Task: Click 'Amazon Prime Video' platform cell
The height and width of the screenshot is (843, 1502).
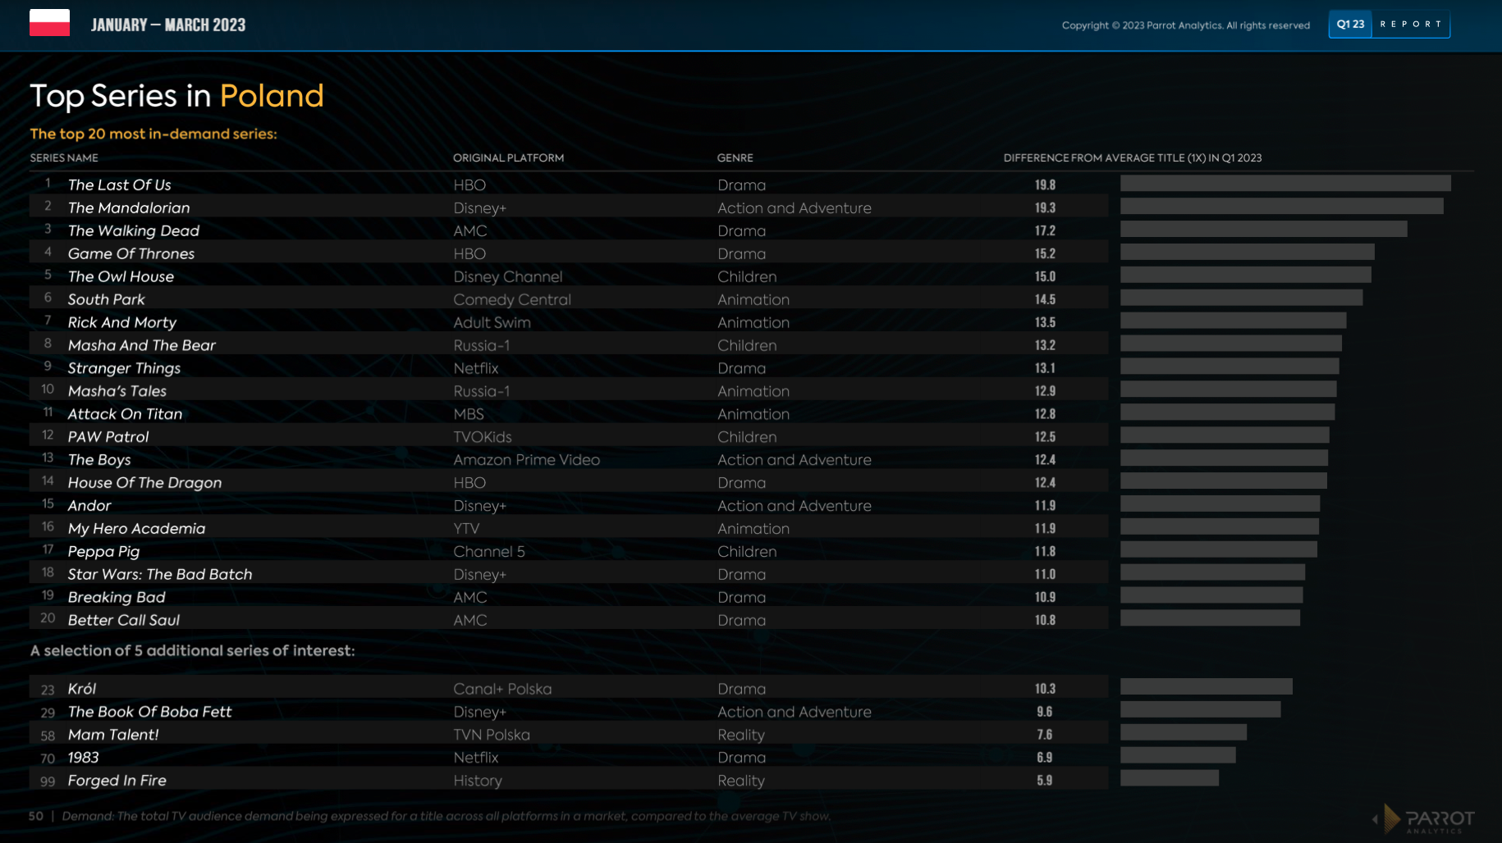Action: 527,460
